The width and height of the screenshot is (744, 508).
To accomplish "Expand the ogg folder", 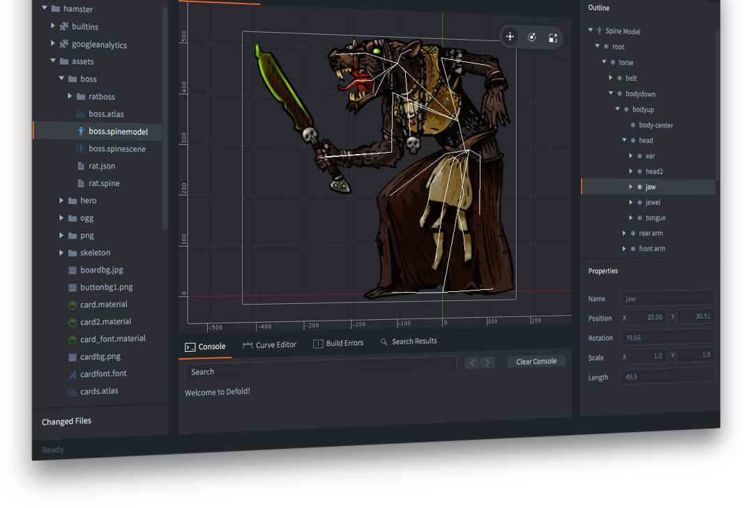I will click(x=61, y=217).
